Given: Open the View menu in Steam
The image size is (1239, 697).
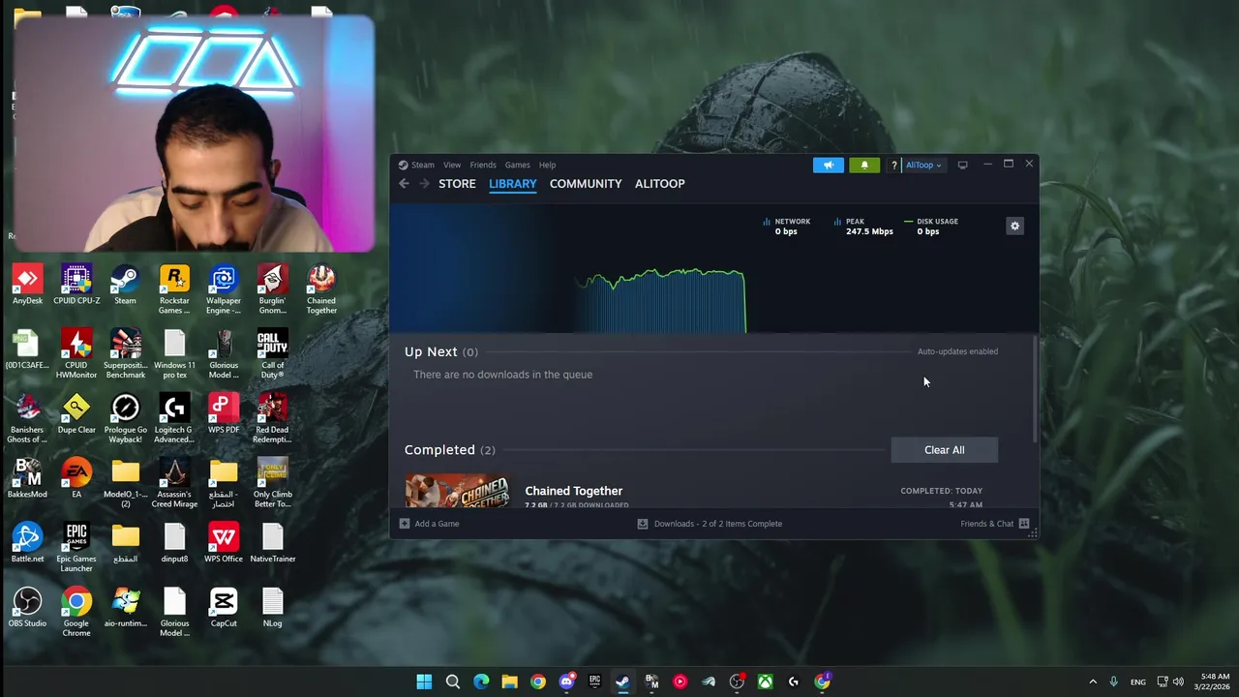Looking at the screenshot, I should click(452, 165).
